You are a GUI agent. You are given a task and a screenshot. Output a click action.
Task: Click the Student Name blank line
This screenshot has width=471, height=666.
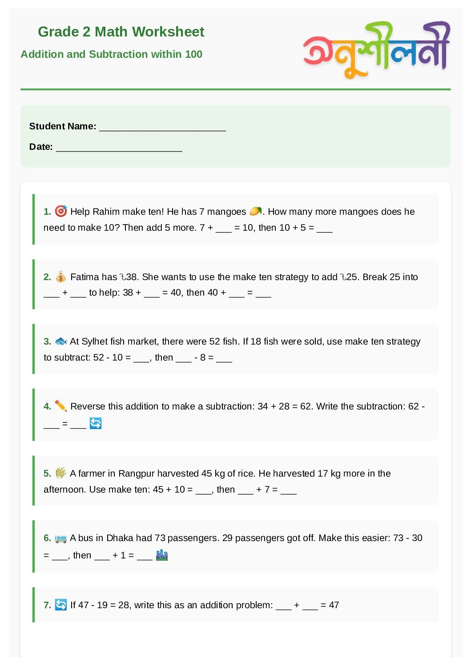tap(162, 128)
